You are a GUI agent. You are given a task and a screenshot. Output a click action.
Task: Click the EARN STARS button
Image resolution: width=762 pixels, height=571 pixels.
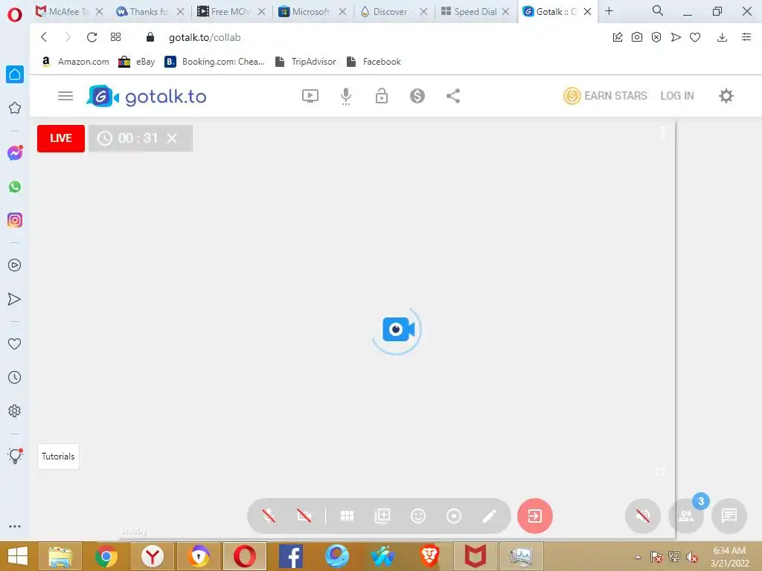point(605,96)
